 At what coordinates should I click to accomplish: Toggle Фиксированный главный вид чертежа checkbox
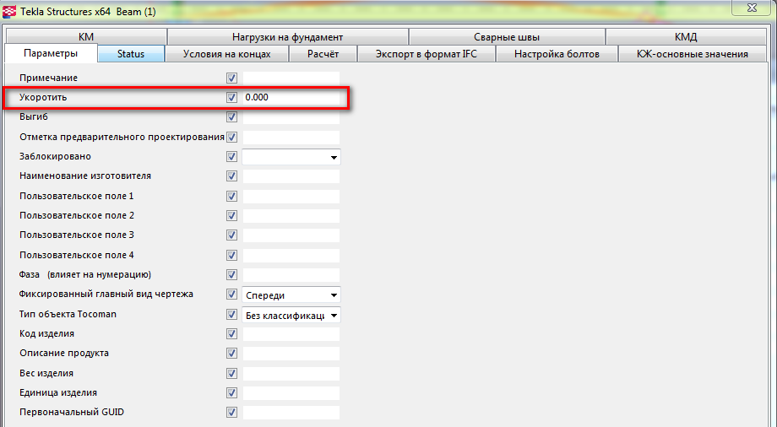point(231,295)
